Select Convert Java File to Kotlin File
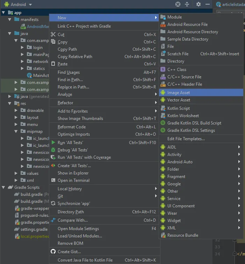Screen dimensions: 245x264 (x=105, y=260)
